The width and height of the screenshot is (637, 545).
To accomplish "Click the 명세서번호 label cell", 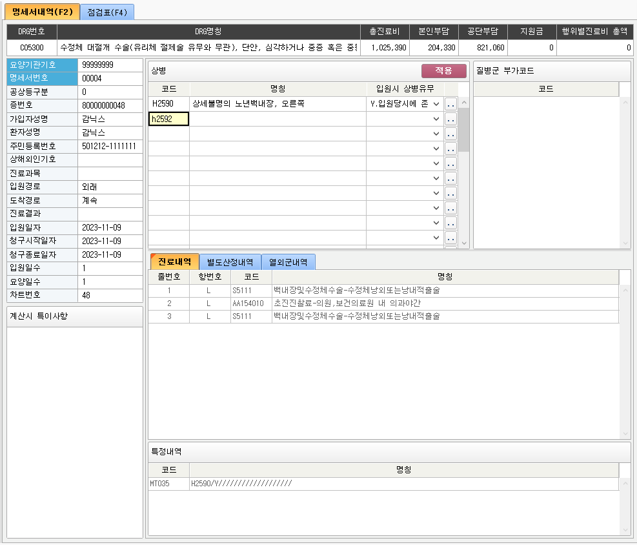I will pos(42,78).
